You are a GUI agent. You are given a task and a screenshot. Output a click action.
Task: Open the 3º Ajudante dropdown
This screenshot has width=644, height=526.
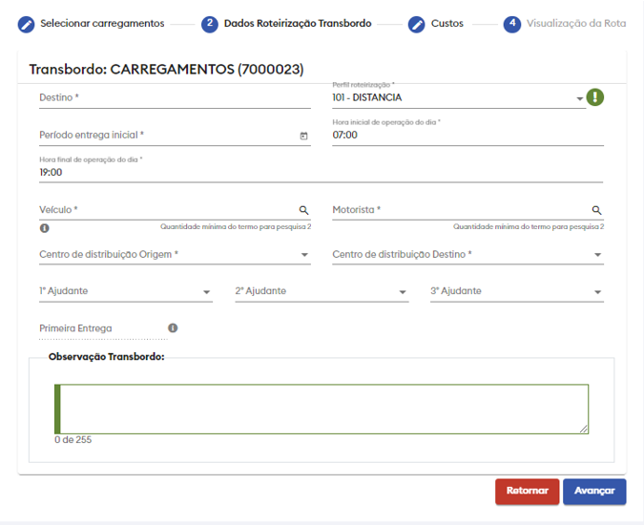pos(597,292)
